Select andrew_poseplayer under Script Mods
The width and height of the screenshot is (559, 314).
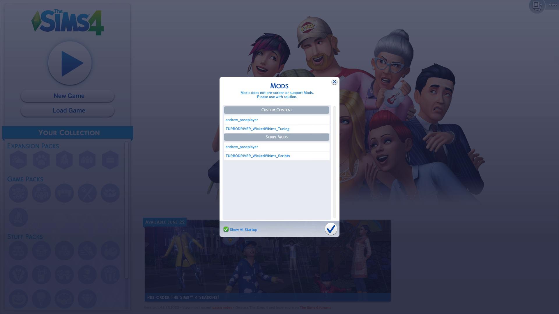pos(277,147)
